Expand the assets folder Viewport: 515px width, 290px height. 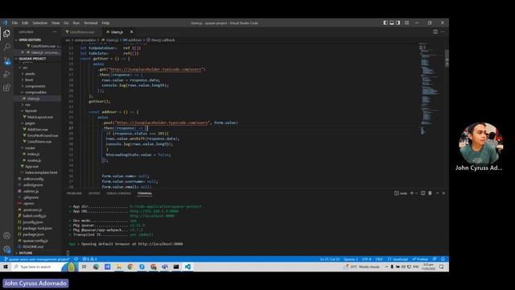coord(30,73)
